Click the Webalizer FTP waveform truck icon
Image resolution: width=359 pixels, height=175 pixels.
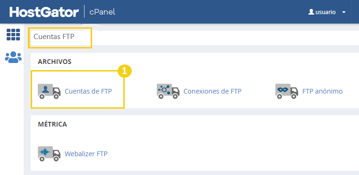tap(49, 153)
